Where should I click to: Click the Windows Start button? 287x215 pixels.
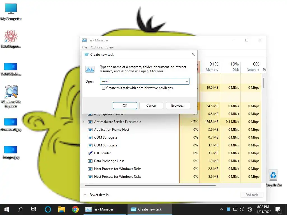[x=7, y=209]
